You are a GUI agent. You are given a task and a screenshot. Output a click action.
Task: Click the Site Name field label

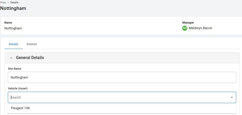tap(15, 69)
